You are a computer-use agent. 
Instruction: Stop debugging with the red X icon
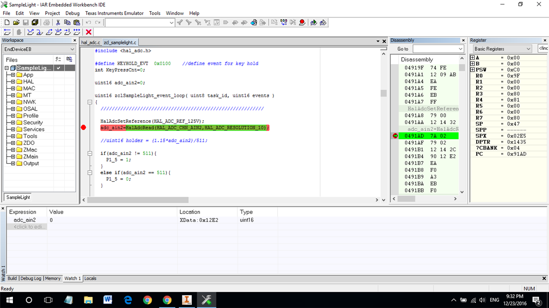tap(88, 32)
